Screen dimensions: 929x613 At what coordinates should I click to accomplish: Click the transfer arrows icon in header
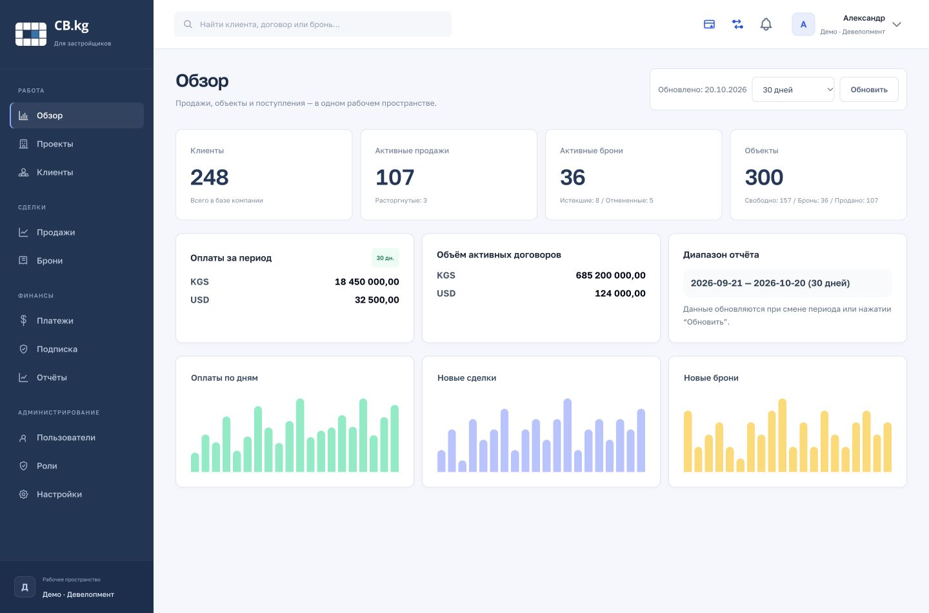[x=737, y=25]
